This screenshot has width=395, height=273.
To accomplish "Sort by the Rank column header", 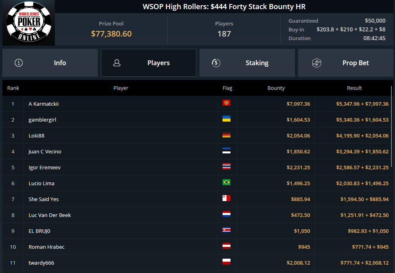I will [13, 88].
